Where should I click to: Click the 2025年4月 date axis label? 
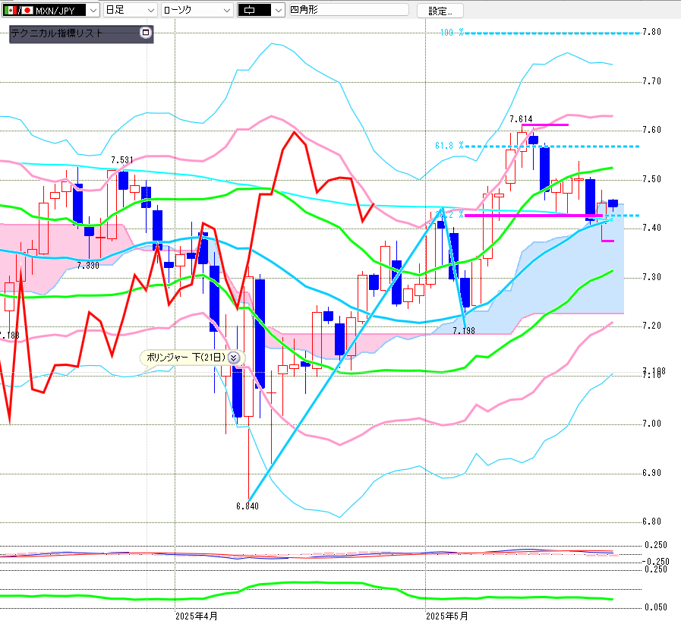[x=197, y=616]
